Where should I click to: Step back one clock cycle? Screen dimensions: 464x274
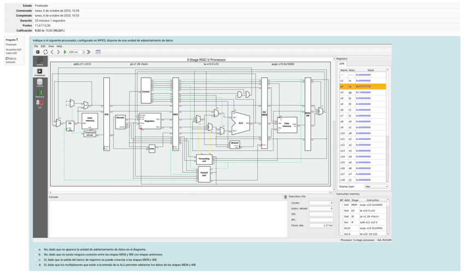53,52
